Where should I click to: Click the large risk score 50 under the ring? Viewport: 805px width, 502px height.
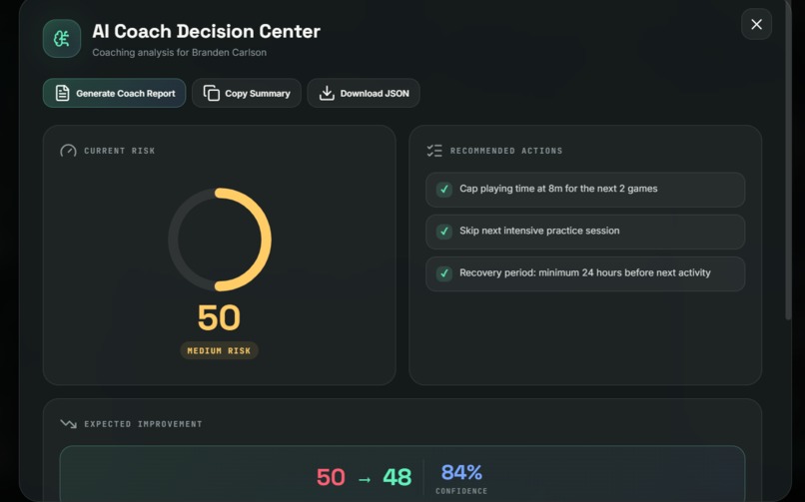[219, 318]
